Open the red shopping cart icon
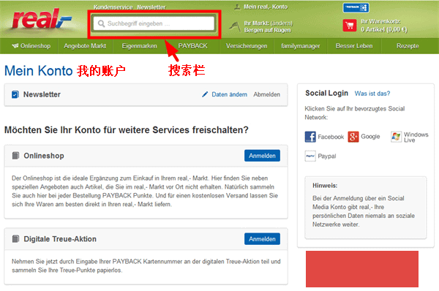439x291 pixels. click(x=350, y=26)
